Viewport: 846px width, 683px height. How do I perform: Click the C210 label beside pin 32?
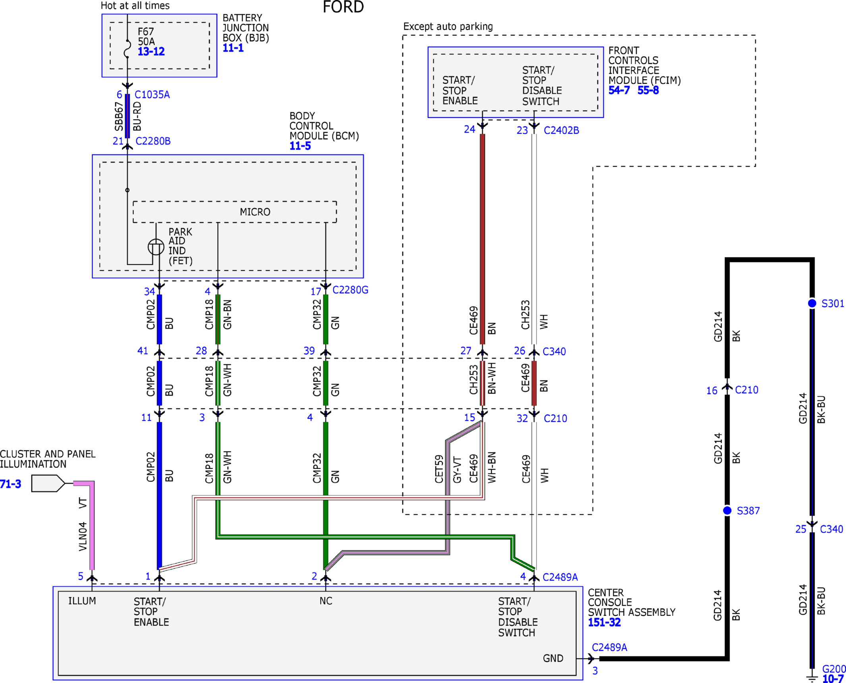pyautogui.click(x=555, y=419)
